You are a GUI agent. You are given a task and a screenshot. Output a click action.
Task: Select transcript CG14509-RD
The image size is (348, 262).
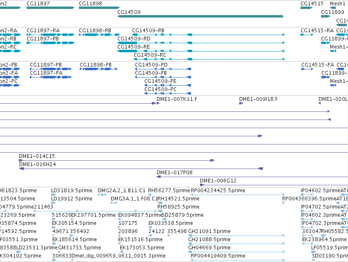pyautogui.click(x=201, y=43)
